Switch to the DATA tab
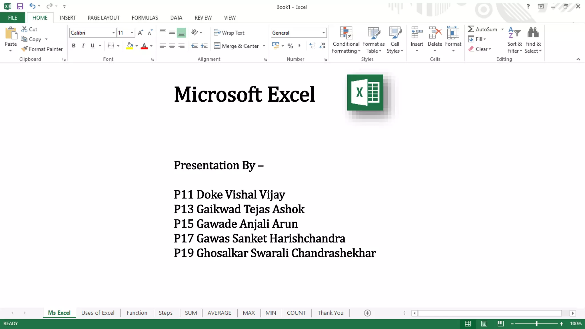 pyautogui.click(x=176, y=18)
